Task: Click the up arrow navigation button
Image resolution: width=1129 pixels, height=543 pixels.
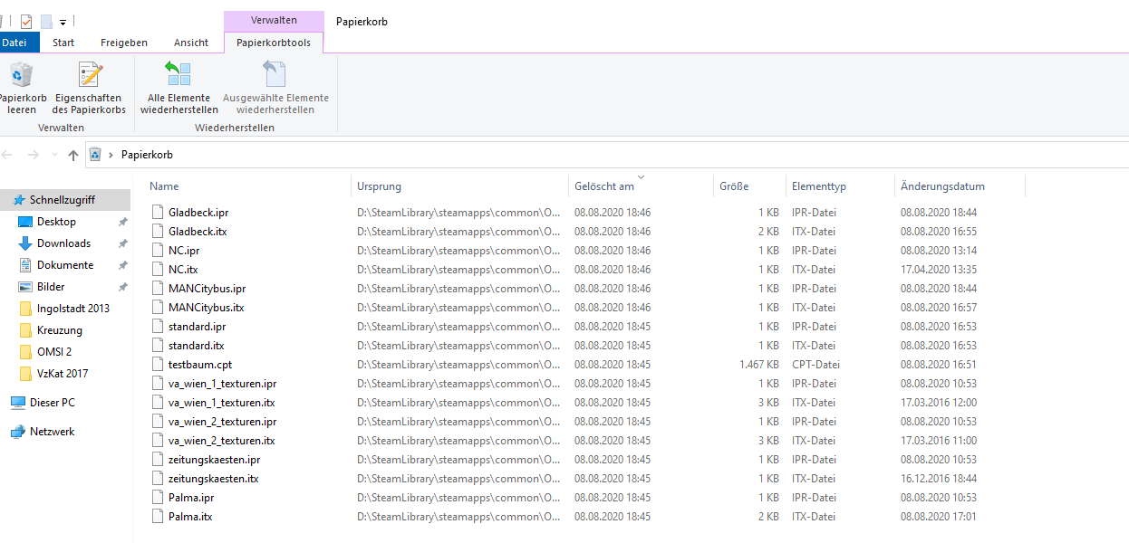Action: (73, 155)
